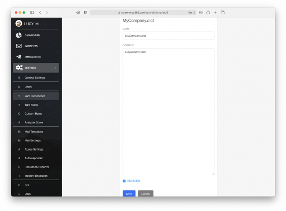Screen dimensions: 286x211
Task: Focus the Name input field
Action: coord(168,36)
